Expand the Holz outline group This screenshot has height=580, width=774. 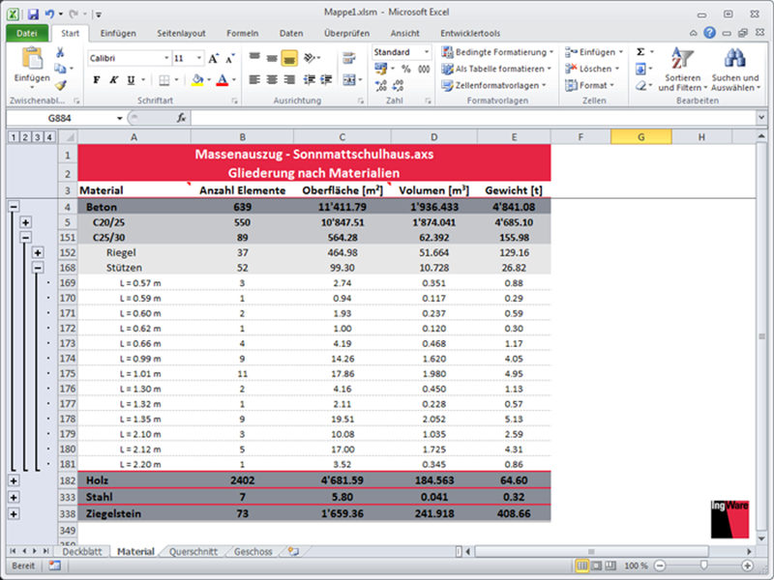pos(14,480)
